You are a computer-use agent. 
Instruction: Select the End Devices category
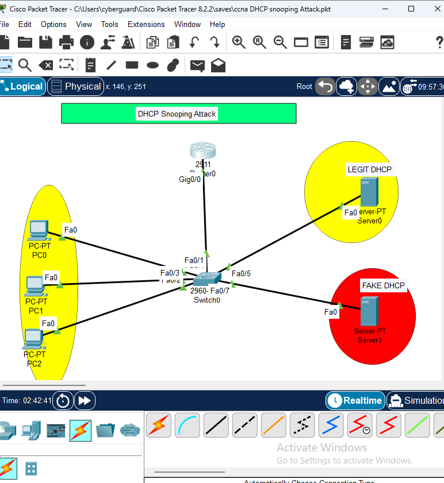pyautogui.click(x=31, y=430)
